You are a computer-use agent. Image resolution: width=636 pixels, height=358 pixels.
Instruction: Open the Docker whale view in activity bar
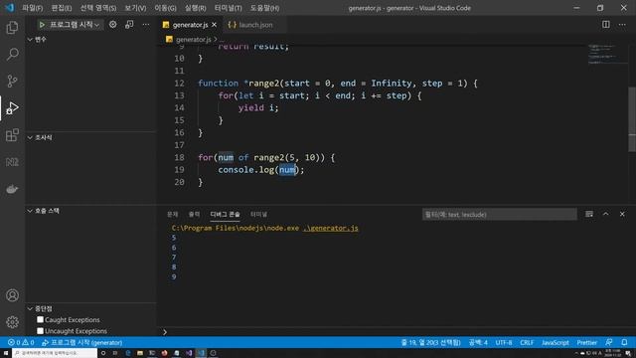[x=12, y=189]
